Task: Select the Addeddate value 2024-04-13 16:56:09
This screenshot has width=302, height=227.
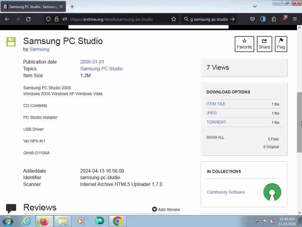Action: coord(102,171)
